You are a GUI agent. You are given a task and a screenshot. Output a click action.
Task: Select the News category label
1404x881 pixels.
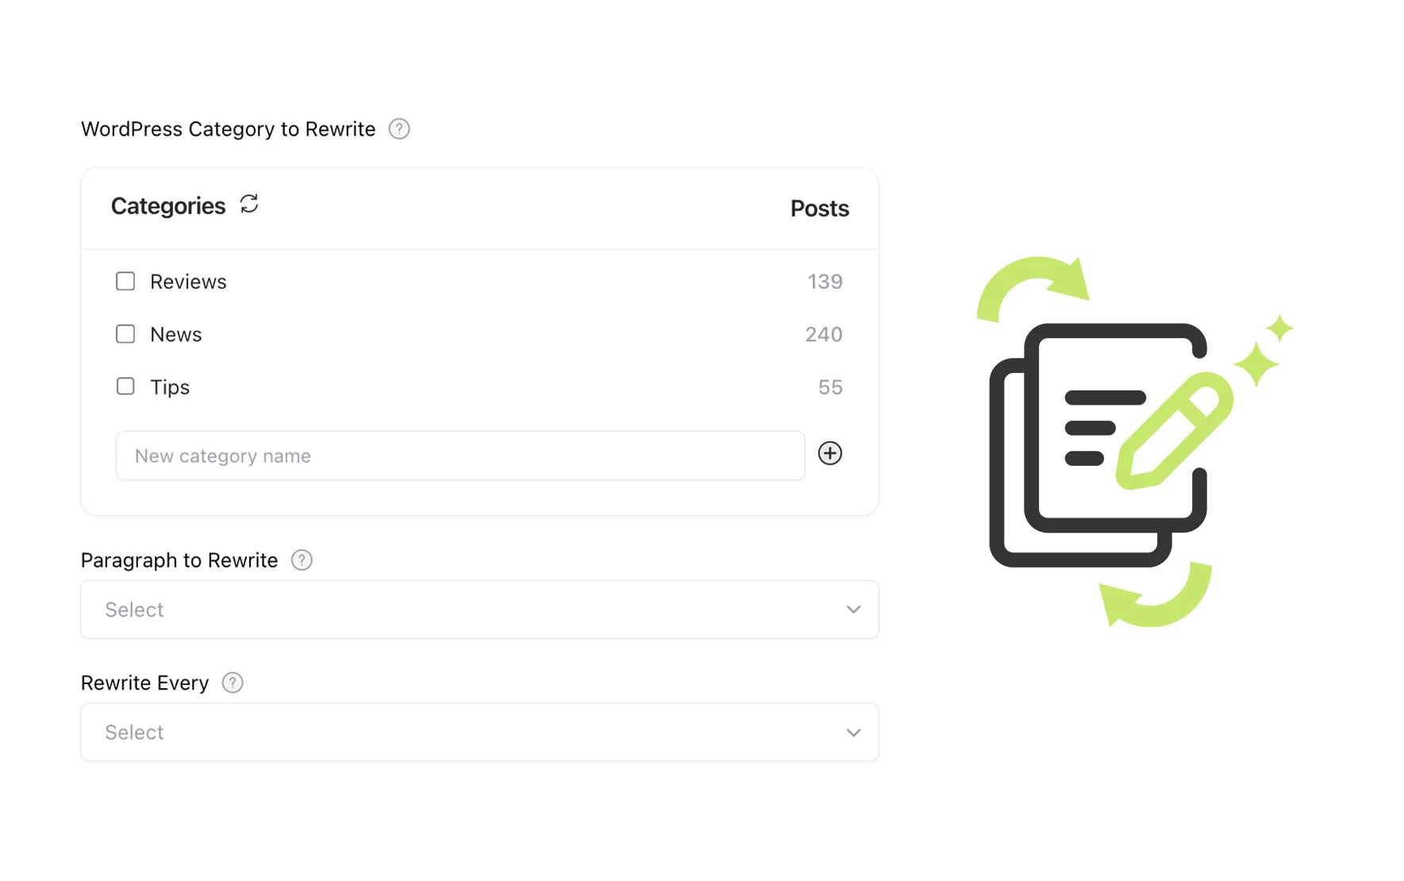(176, 334)
